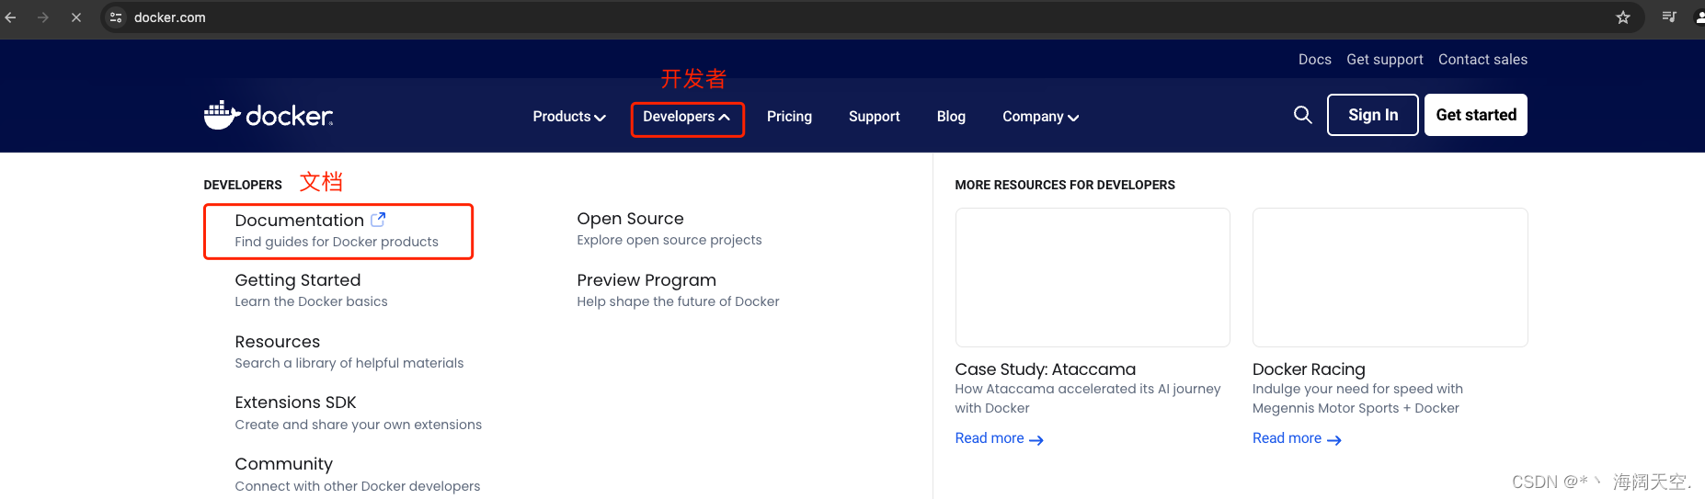Click 'Create and share your own extensions' text
Image resolution: width=1705 pixels, height=499 pixels.
coord(358,425)
